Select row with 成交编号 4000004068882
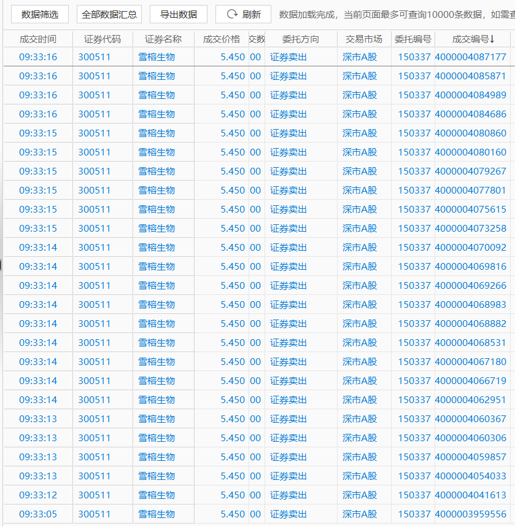 tap(257, 324)
